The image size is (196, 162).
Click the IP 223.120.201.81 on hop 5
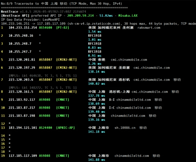point(22,60)
